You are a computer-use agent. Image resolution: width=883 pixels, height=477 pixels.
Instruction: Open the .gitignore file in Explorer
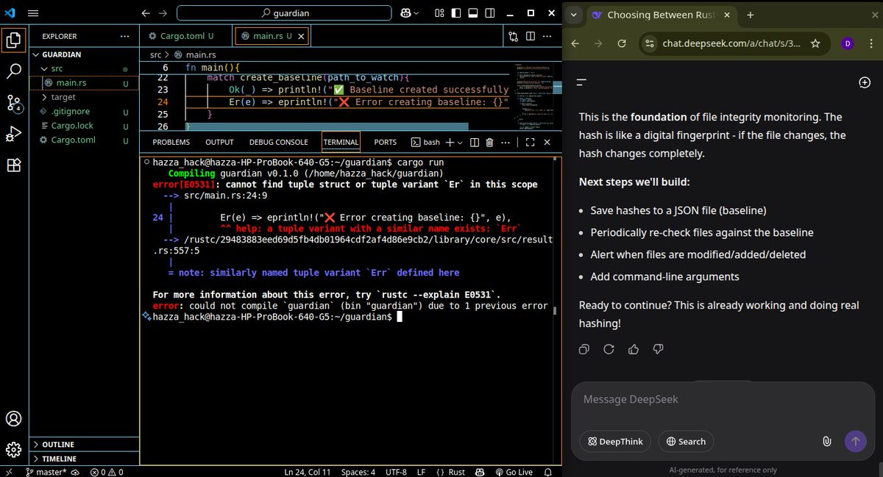[85, 112]
